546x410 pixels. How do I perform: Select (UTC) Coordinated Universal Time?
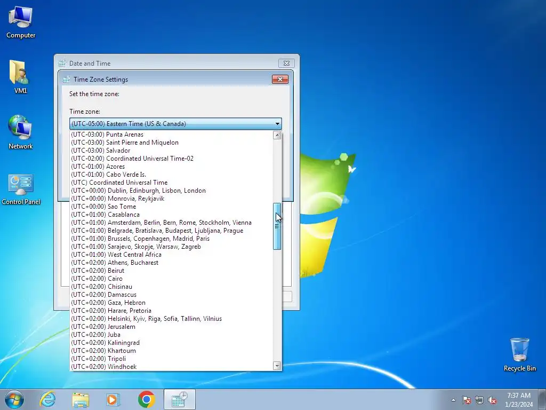tap(172, 183)
